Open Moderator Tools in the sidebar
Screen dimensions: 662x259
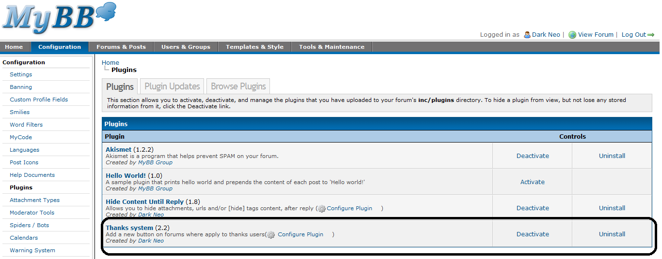(32, 213)
